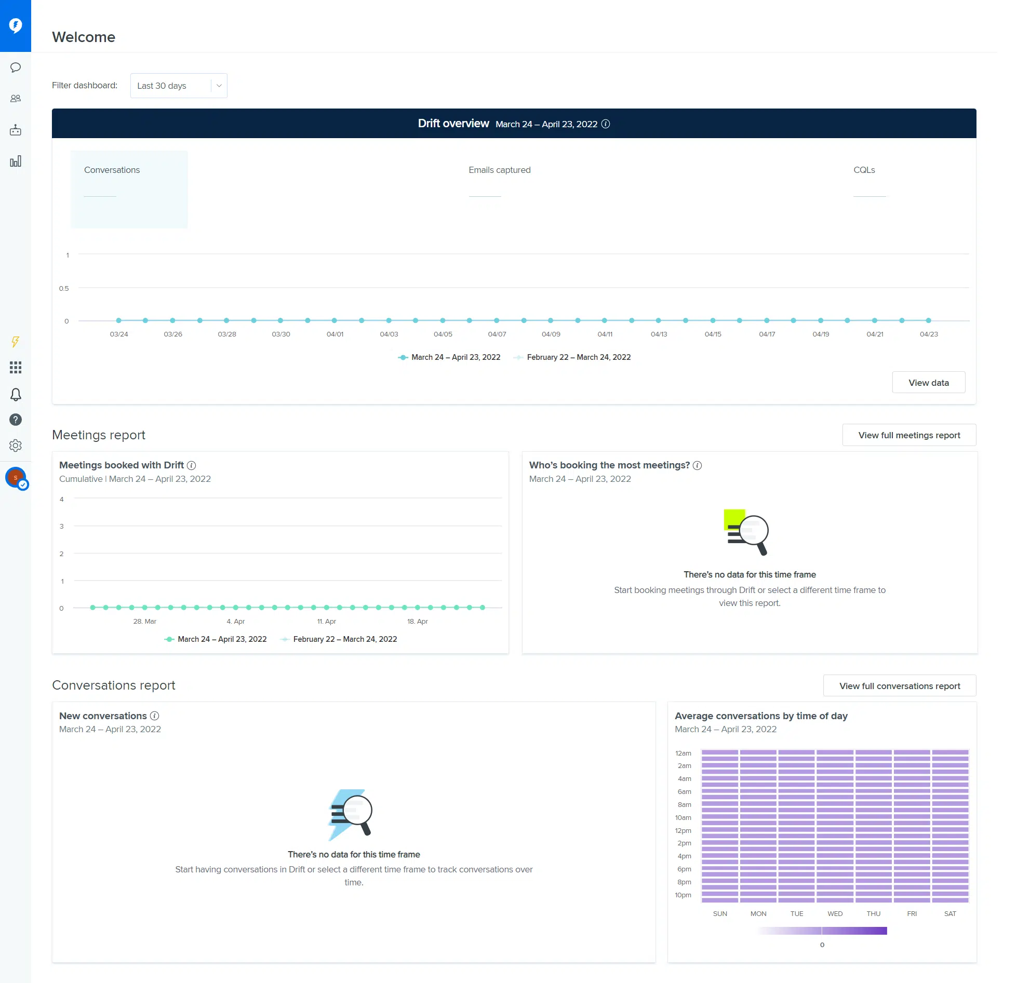The height and width of the screenshot is (983, 1017).
Task: Click the 03/24 data point in overview chart
Action: click(x=119, y=320)
